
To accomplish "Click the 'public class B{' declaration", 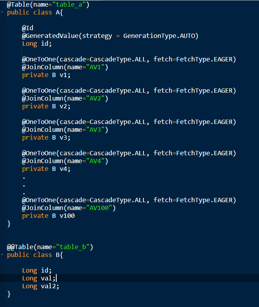I will point(35,255).
